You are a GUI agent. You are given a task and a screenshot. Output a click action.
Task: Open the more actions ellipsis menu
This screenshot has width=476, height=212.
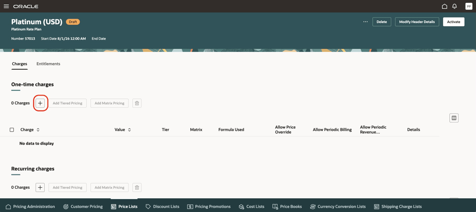[x=366, y=22]
